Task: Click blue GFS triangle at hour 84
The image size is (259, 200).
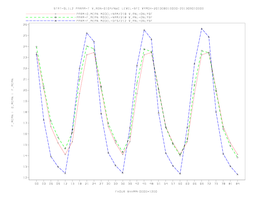Action: pyautogui.click(x=237, y=174)
